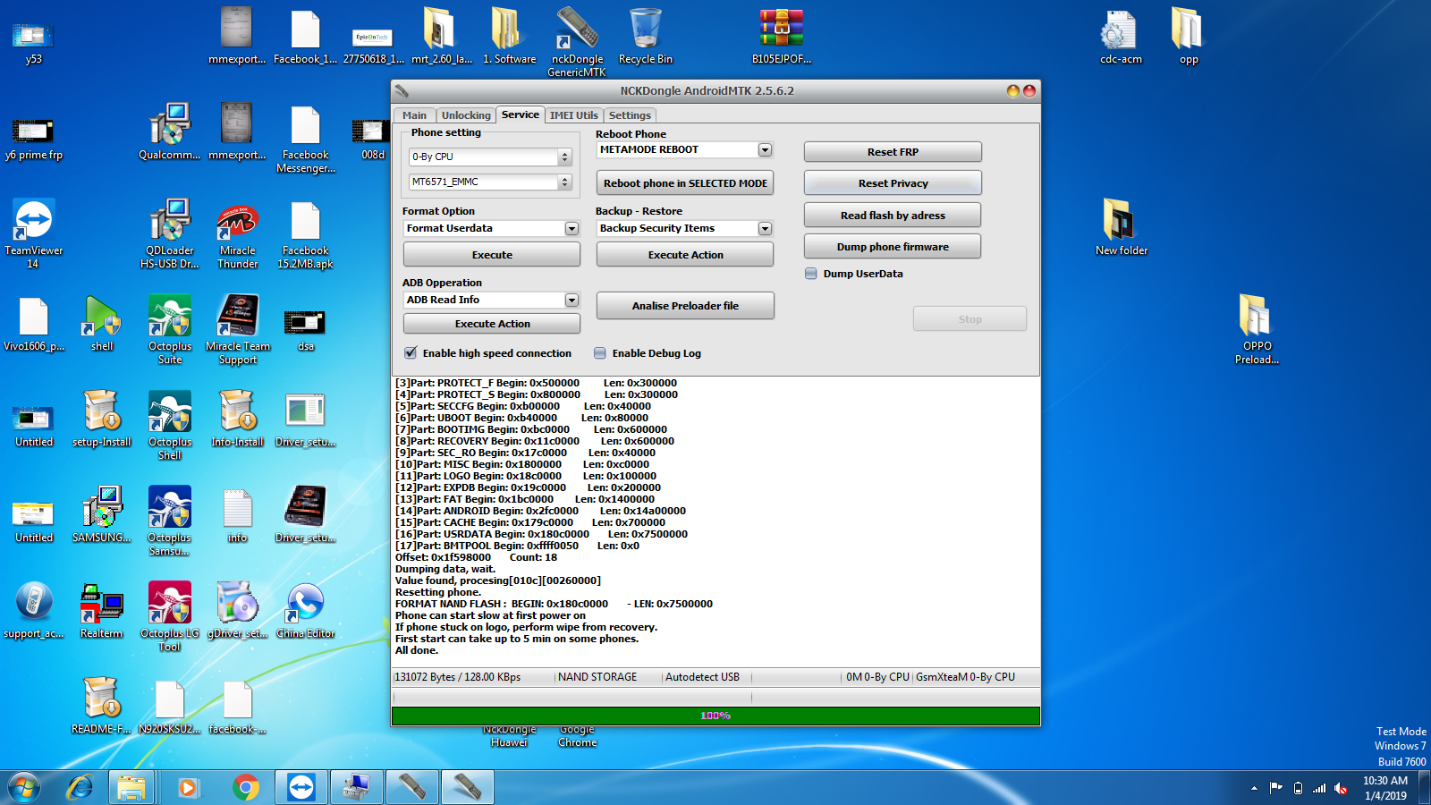
Task: Click 'NAND STORAGE' in the status bar
Action: click(597, 678)
